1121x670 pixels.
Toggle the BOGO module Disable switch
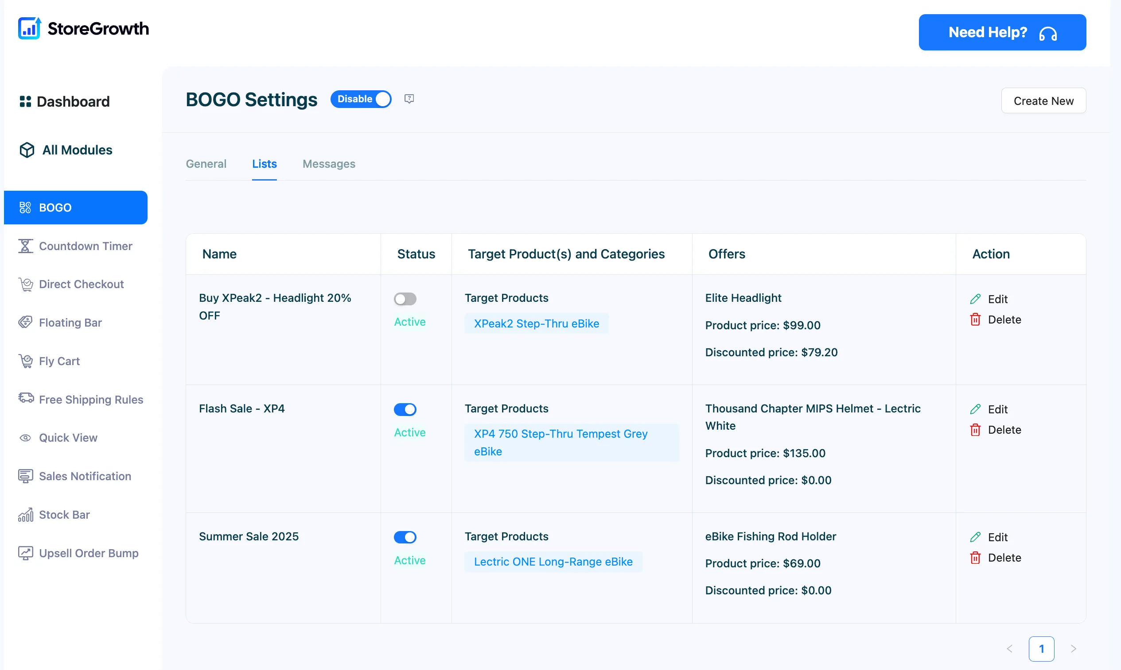coord(361,99)
